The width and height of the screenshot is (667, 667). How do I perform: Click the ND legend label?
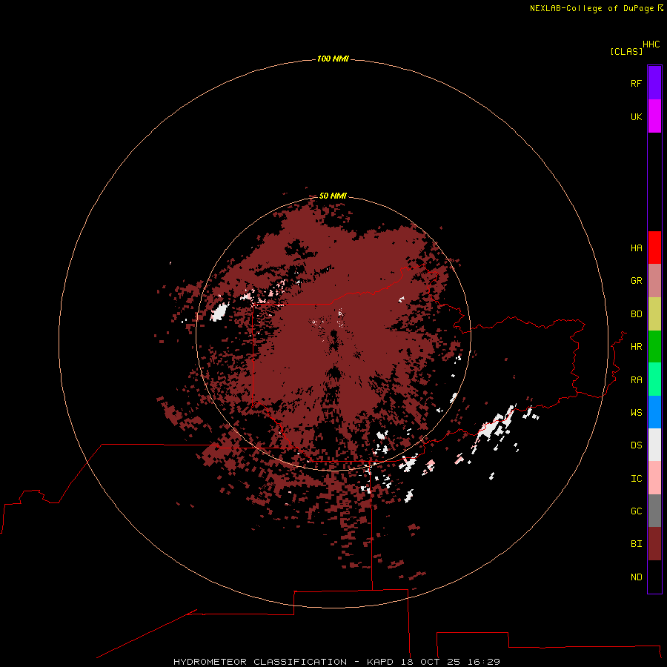click(x=636, y=577)
